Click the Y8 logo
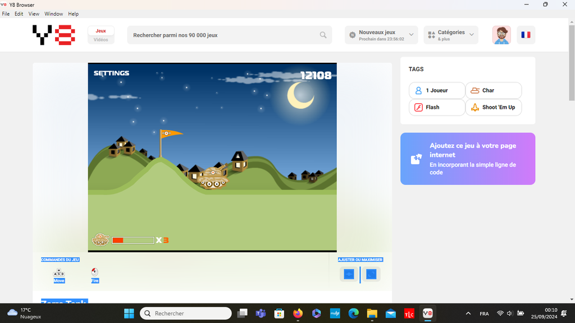Viewport: 575px width, 323px height. pos(53,35)
